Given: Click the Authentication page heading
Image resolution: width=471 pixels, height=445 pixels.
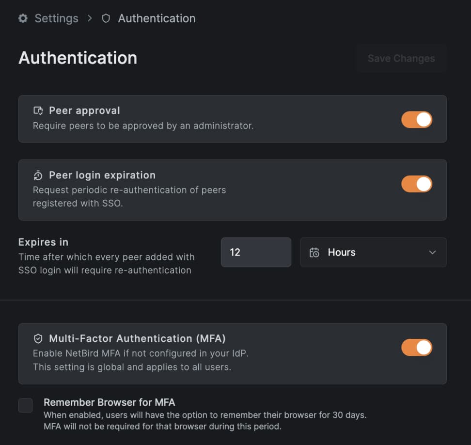Looking at the screenshot, I should (78, 58).
